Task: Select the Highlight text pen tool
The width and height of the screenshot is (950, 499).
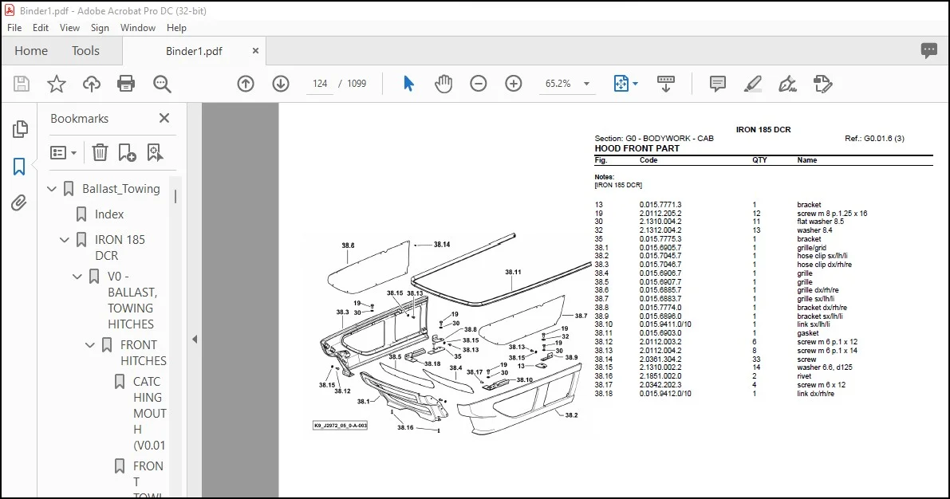Action: [752, 84]
